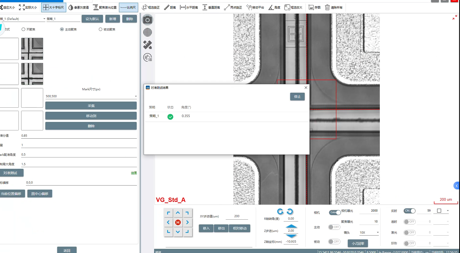460x253 pixels.
Task: Toggle the 大十字标尺 crosshair toolbar item
Action: click(x=54, y=8)
